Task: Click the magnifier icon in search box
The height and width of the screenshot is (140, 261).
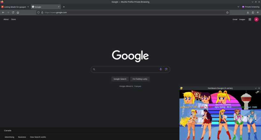Action: [94, 69]
